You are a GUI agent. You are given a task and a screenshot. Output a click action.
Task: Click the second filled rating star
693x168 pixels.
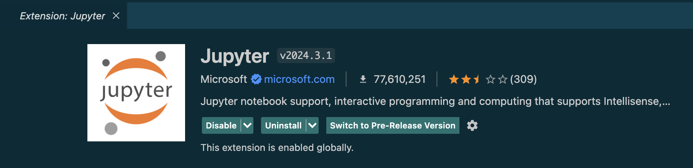pos(466,79)
